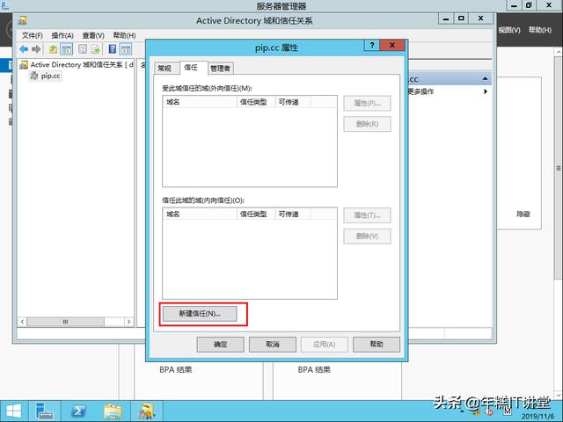Sort outgoing trusts by 域名 column
The height and width of the screenshot is (422, 563).
click(200, 102)
